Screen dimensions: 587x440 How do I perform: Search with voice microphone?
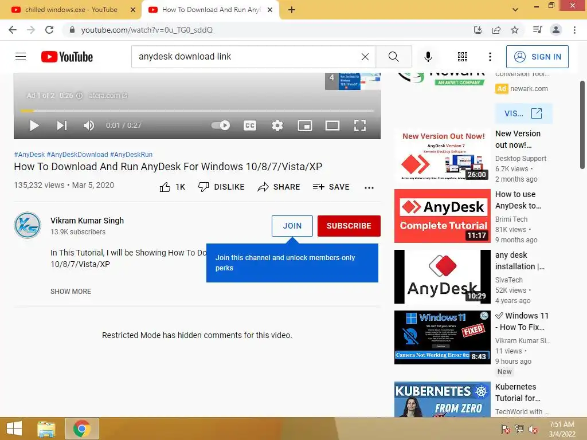pos(428,57)
